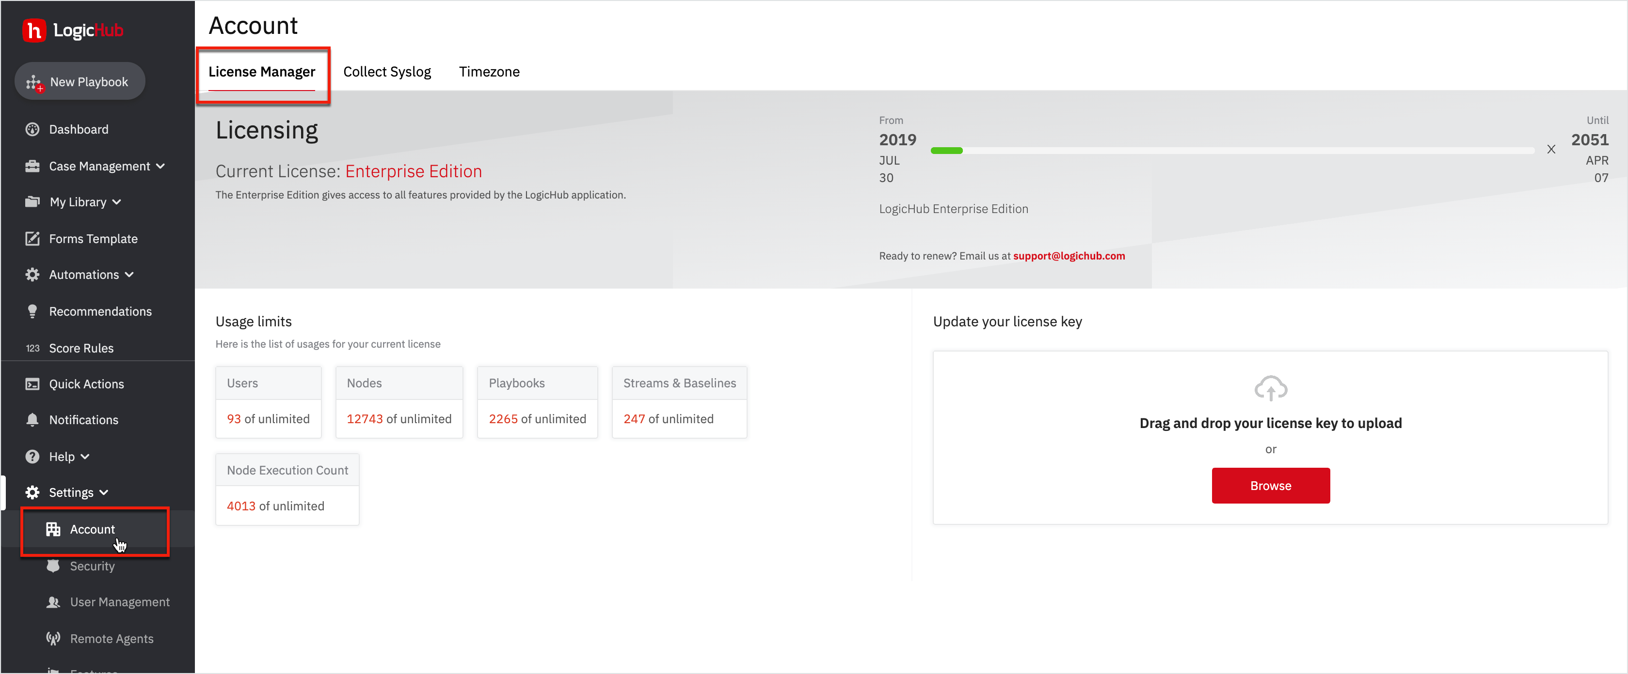1628x674 pixels.
Task: Collapse the Settings section
Action: pos(104,492)
